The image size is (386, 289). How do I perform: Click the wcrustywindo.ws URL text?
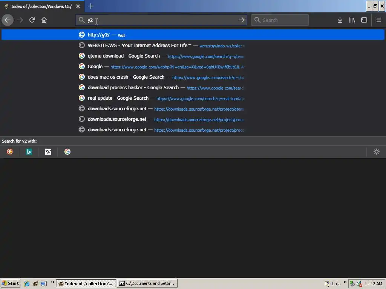coord(222,46)
